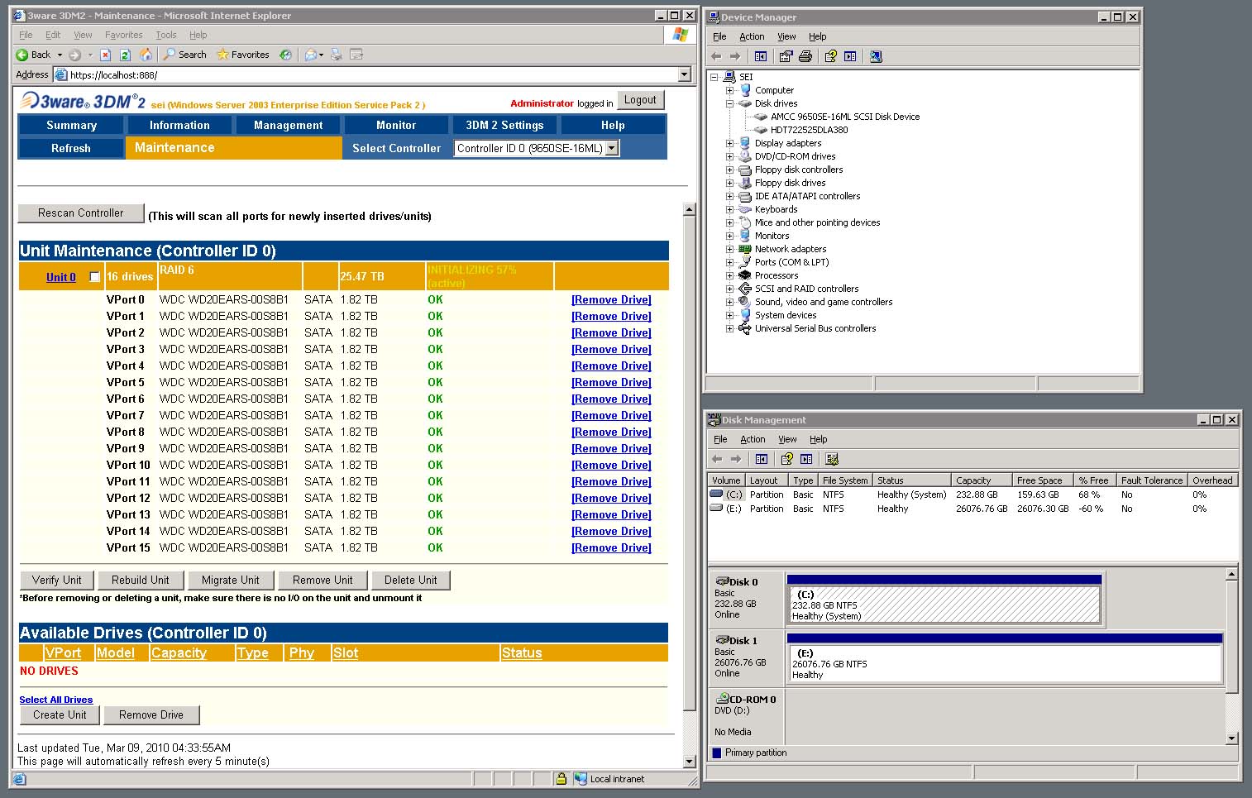Screen dimensions: 1252x798
Task: Open IE Favorites star in toolbar
Action: click(243, 55)
